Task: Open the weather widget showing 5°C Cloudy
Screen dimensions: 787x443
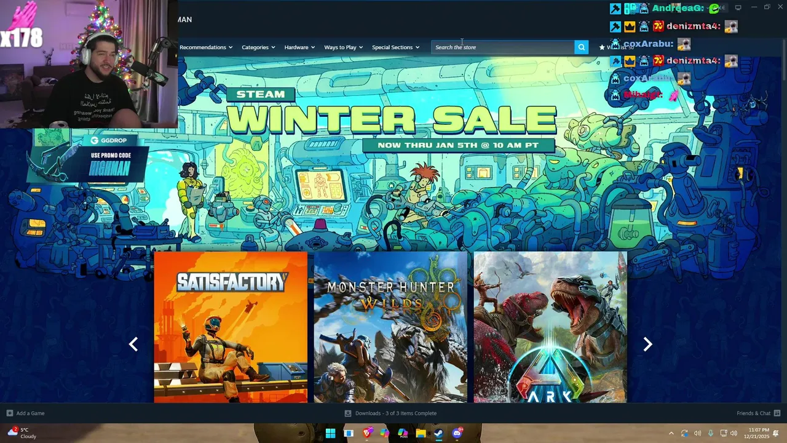Action: 22,433
